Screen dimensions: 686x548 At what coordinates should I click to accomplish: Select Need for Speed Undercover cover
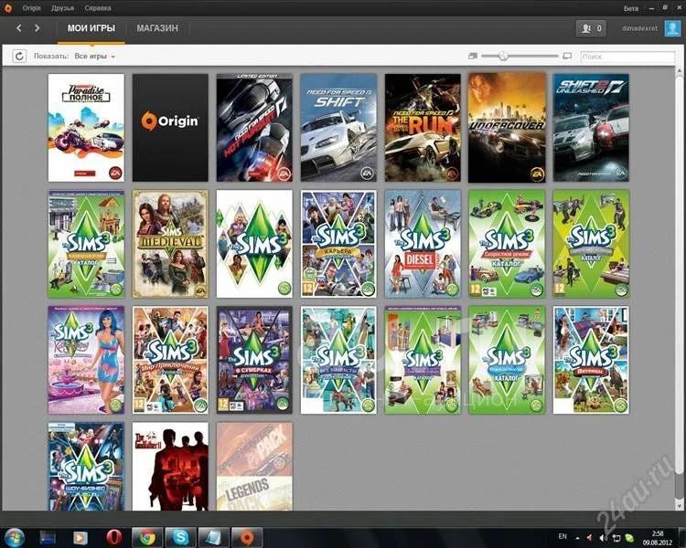click(507, 128)
